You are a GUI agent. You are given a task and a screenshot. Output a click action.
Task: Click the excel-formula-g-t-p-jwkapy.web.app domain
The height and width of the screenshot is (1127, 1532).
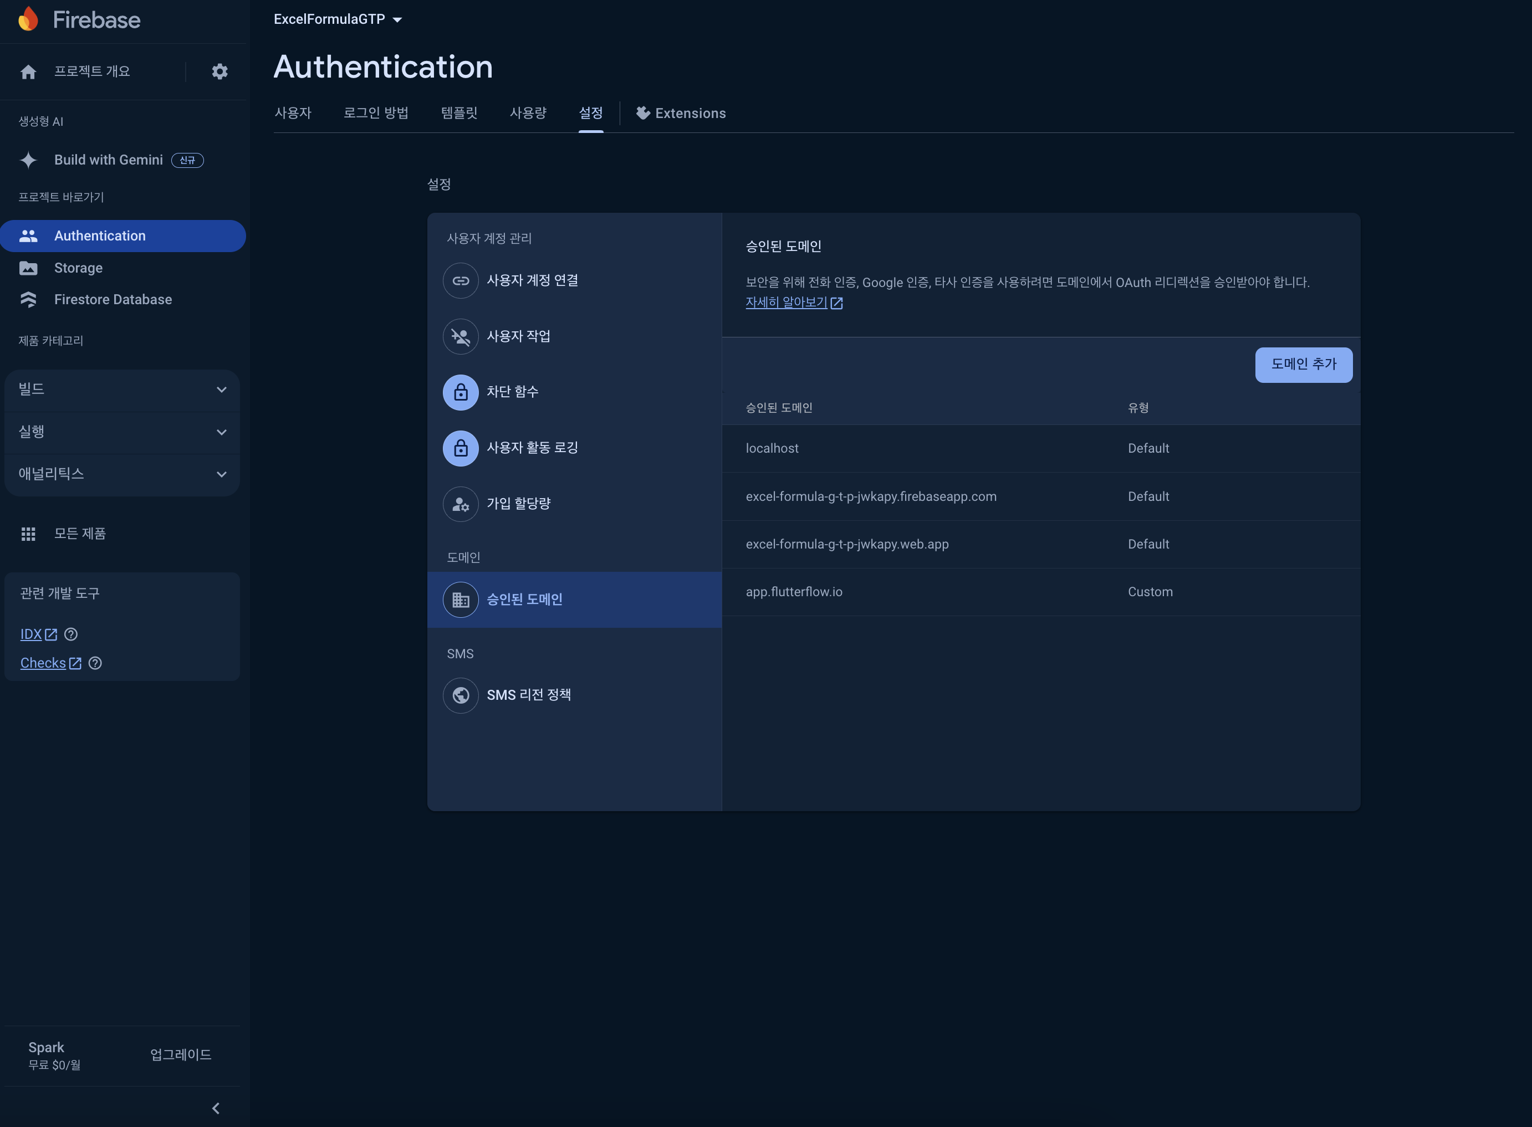847,545
